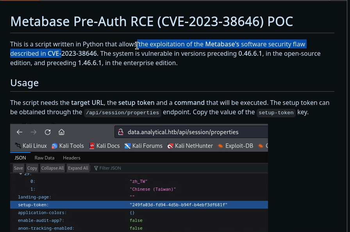Viewport: 350px width, 232px height.
Task: Open the Kali Tools bookmark label
Action: pyautogui.click(x=71, y=146)
